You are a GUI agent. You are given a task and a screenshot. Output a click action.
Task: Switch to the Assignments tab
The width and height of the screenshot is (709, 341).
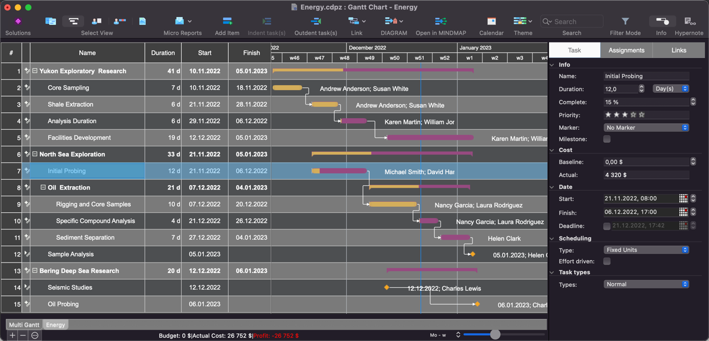pyautogui.click(x=626, y=50)
